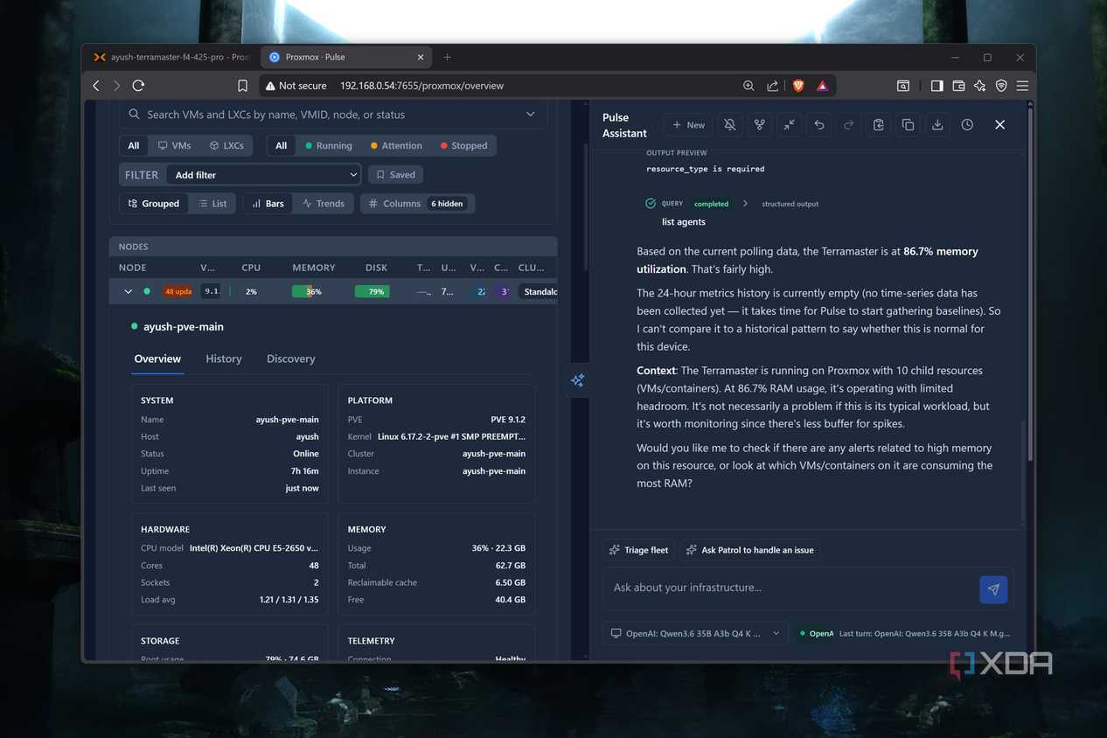
Task: Filter by Running status
Action: (x=328, y=145)
